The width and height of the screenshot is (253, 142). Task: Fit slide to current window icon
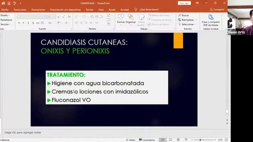click(227, 140)
